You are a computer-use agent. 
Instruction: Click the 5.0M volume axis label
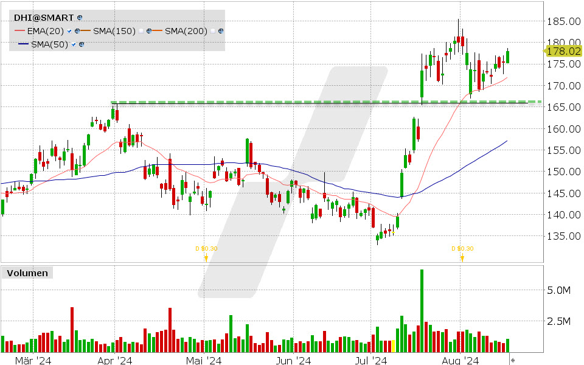(x=558, y=290)
